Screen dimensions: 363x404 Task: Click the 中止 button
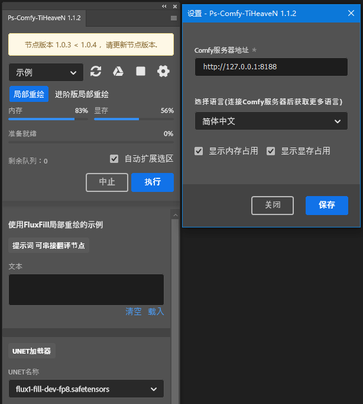coord(107,182)
